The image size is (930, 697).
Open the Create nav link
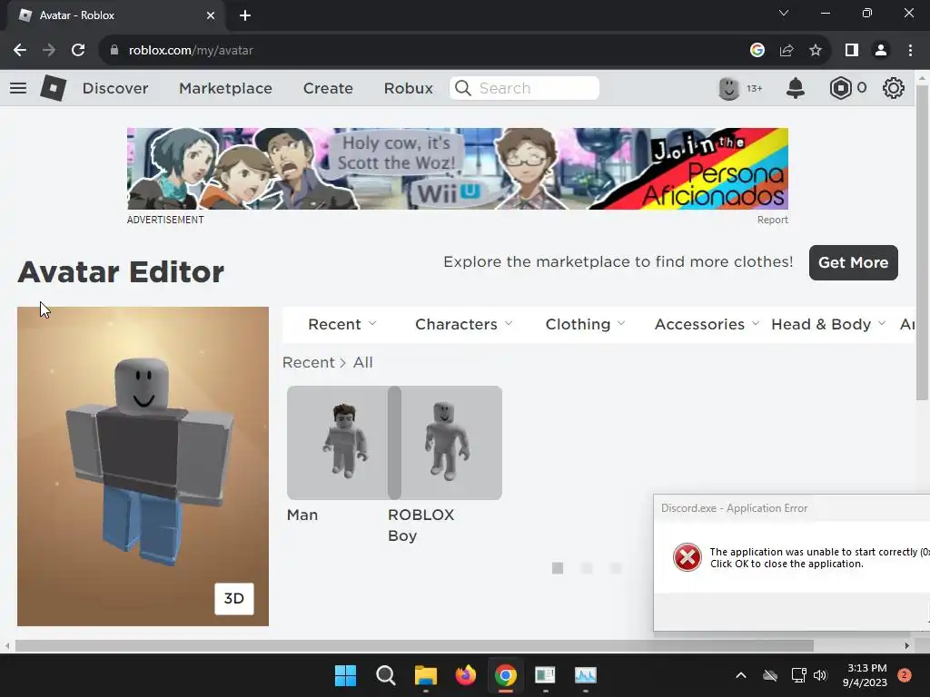(x=328, y=88)
